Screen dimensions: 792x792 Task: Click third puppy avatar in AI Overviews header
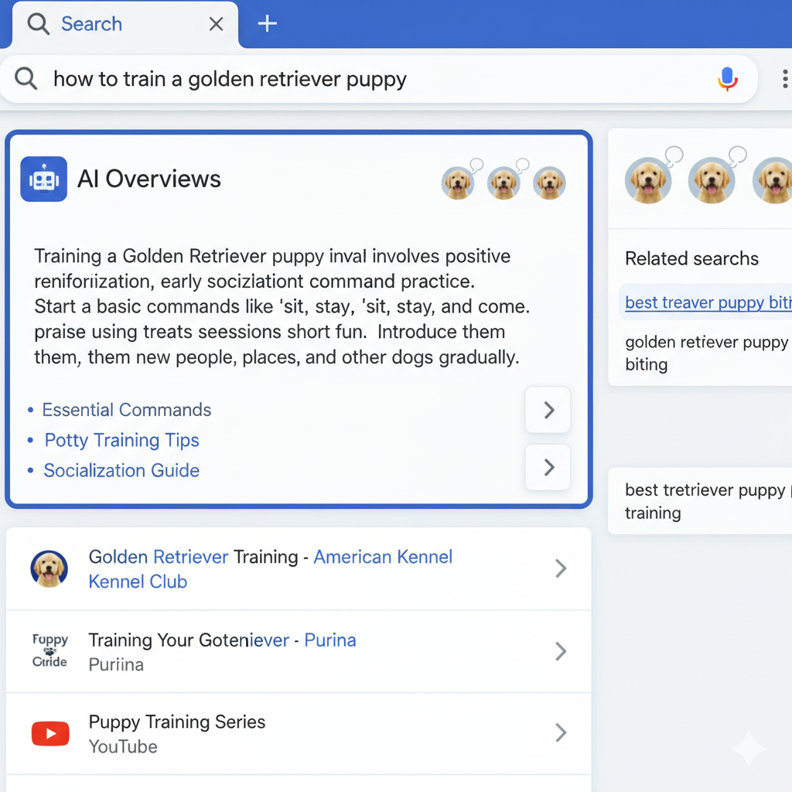[550, 183]
